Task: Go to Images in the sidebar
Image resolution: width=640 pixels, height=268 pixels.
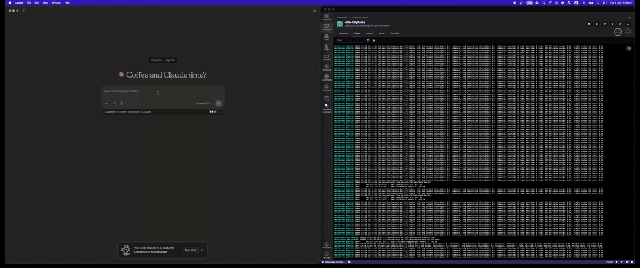Action: pos(327,47)
